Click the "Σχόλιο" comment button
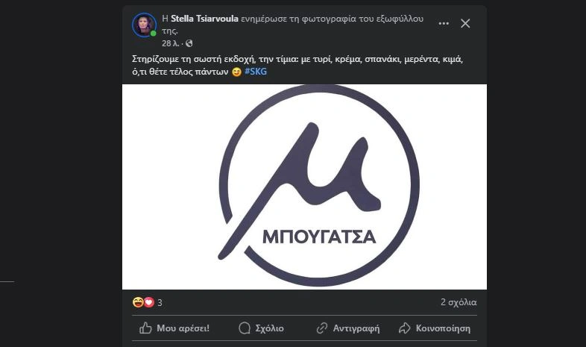Viewport: 586px width, 347px height. (x=261, y=328)
